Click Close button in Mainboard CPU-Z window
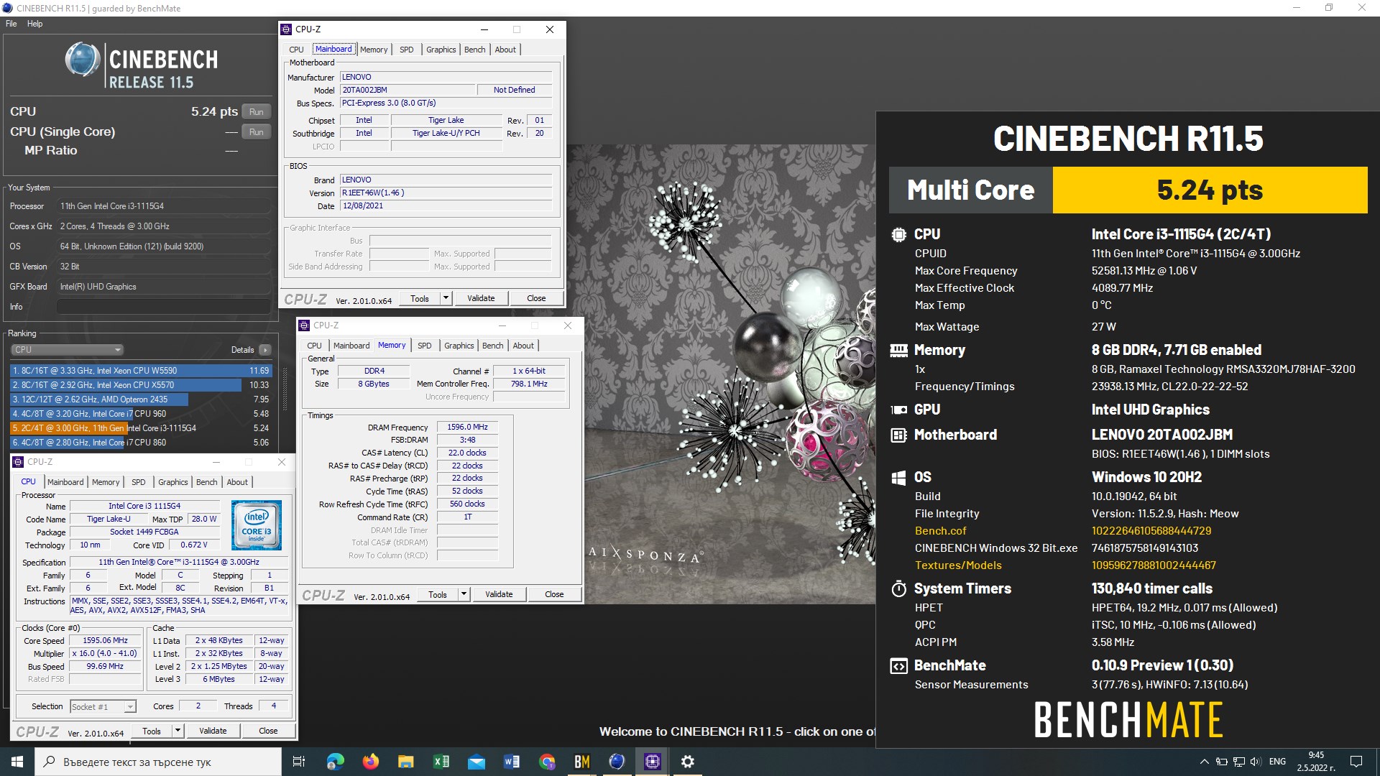Screen dimensions: 1380x776 click(x=536, y=298)
